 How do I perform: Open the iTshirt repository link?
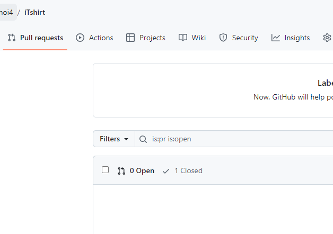[34, 12]
